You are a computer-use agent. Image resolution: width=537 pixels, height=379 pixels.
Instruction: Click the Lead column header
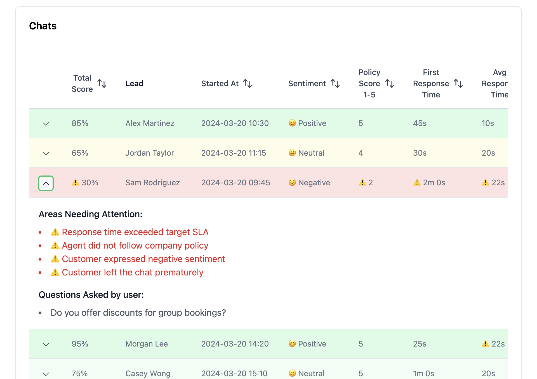134,83
